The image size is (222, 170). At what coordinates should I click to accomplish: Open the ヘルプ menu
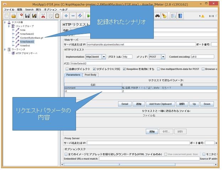click(64, 10)
